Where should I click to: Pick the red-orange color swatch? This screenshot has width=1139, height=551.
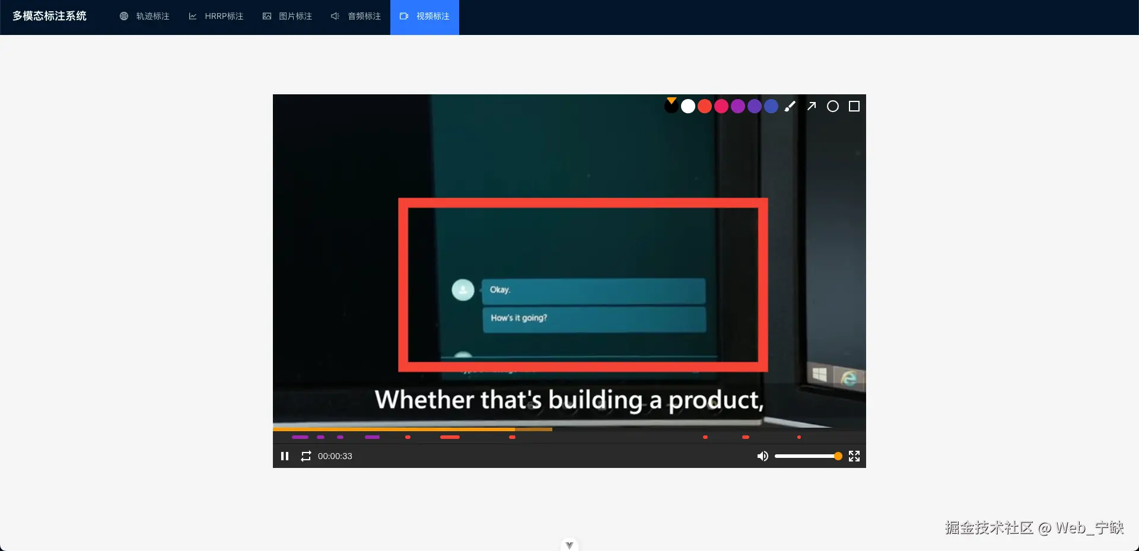[705, 106]
